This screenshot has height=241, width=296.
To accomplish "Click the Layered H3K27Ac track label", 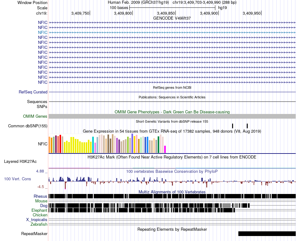I will click(20, 161).
